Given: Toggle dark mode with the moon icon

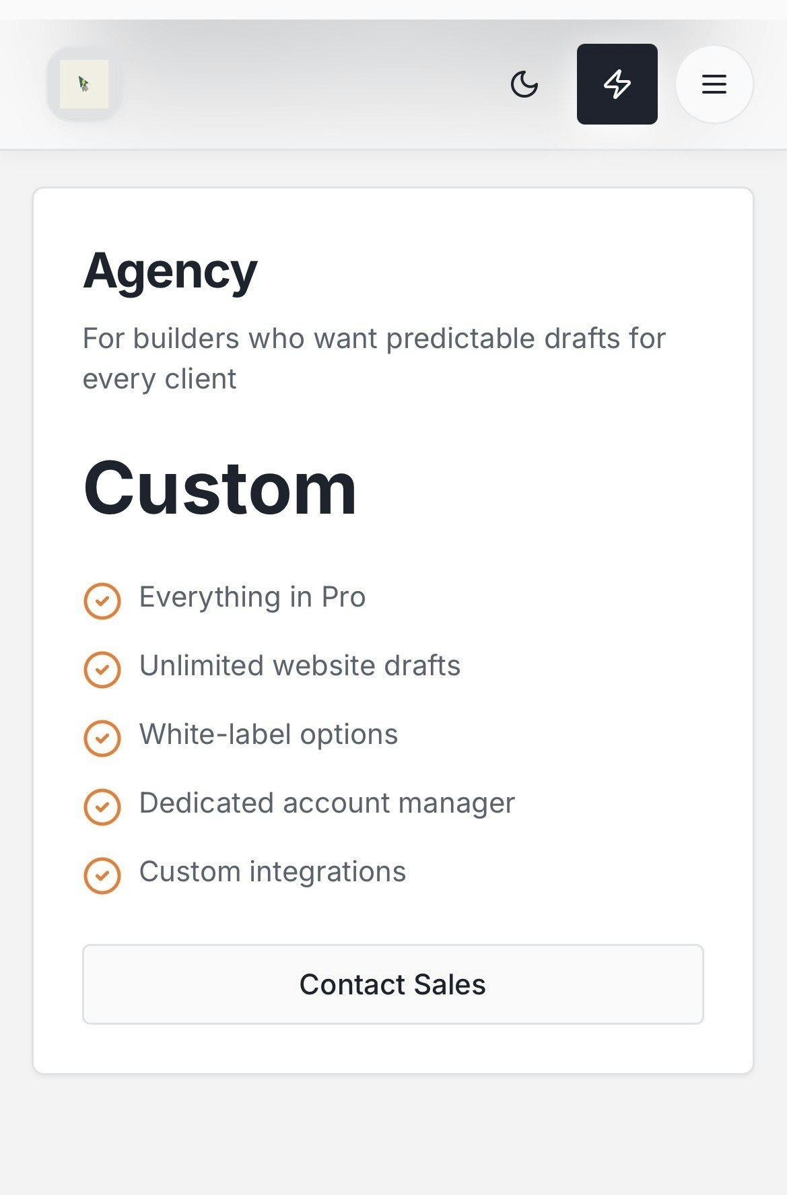Looking at the screenshot, I should click(x=524, y=83).
